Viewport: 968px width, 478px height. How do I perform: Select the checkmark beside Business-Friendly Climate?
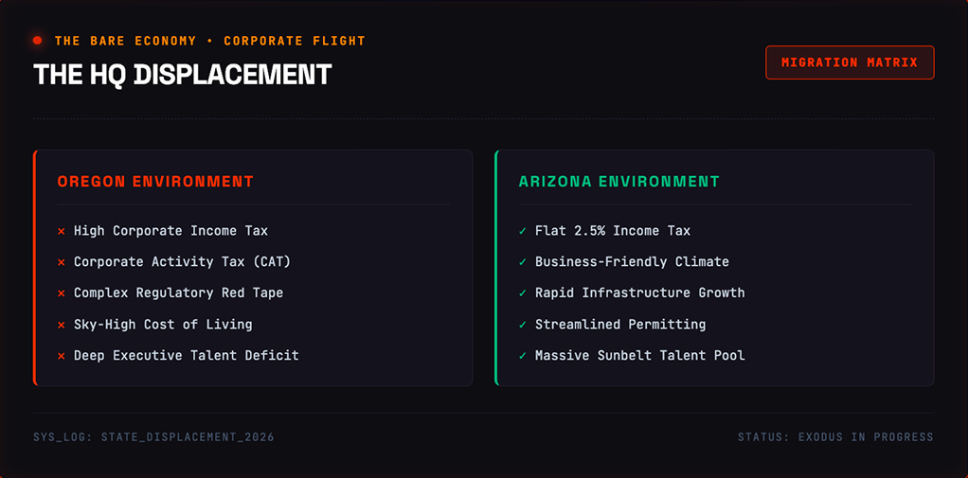pos(523,262)
